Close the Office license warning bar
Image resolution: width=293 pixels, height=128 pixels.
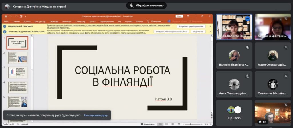(211, 32)
